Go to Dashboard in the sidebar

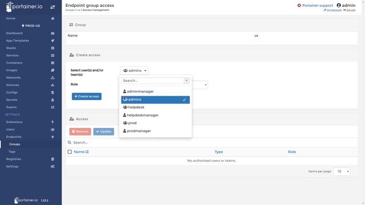pyautogui.click(x=14, y=33)
